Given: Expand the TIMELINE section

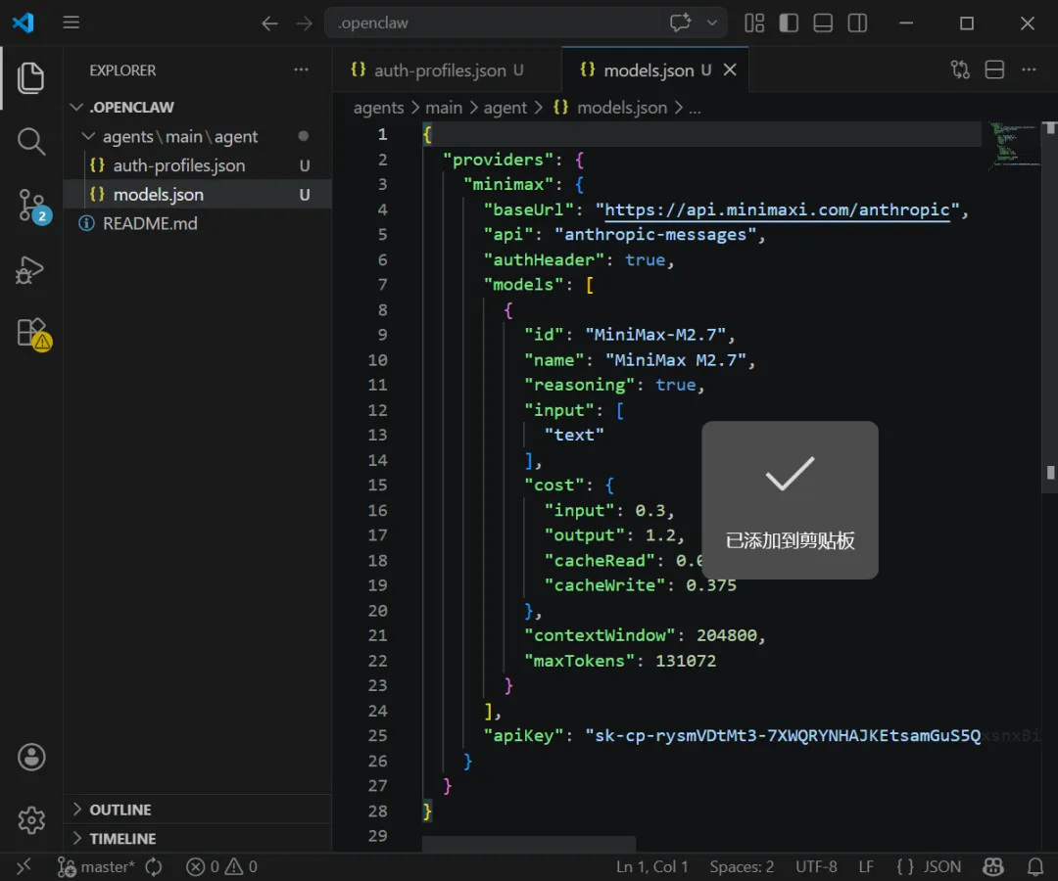Looking at the screenshot, I should [x=122, y=839].
